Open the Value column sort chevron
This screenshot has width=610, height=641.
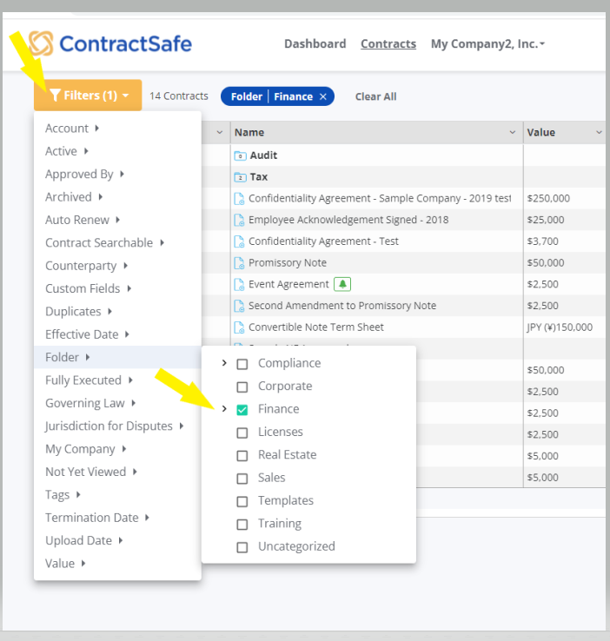[599, 132]
